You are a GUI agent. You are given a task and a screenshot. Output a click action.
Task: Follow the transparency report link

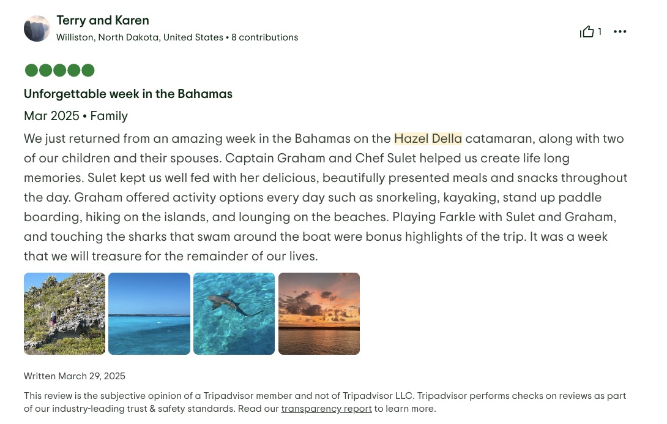click(326, 409)
